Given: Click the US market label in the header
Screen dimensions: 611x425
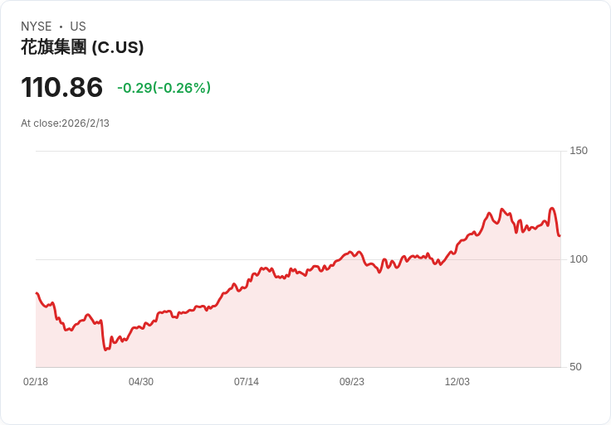Looking at the screenshot, I should [x=78, y=27].
